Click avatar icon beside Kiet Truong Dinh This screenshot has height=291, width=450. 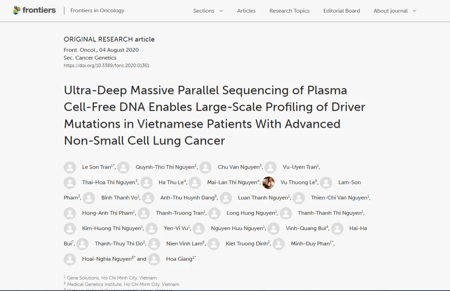214,244
